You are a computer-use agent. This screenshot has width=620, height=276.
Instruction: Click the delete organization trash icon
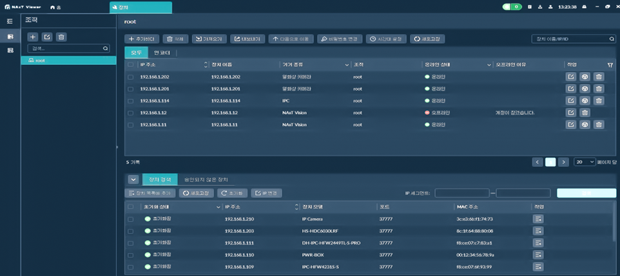(x=61, y=37)
